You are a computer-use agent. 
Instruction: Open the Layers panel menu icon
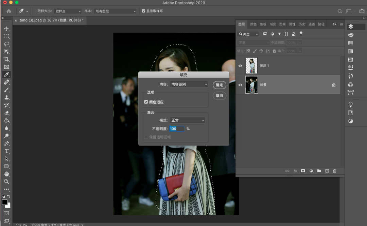tap(342, 24)
